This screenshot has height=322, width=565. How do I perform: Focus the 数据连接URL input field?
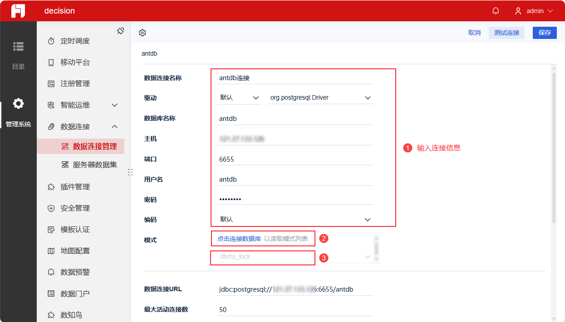coord(295,289)
